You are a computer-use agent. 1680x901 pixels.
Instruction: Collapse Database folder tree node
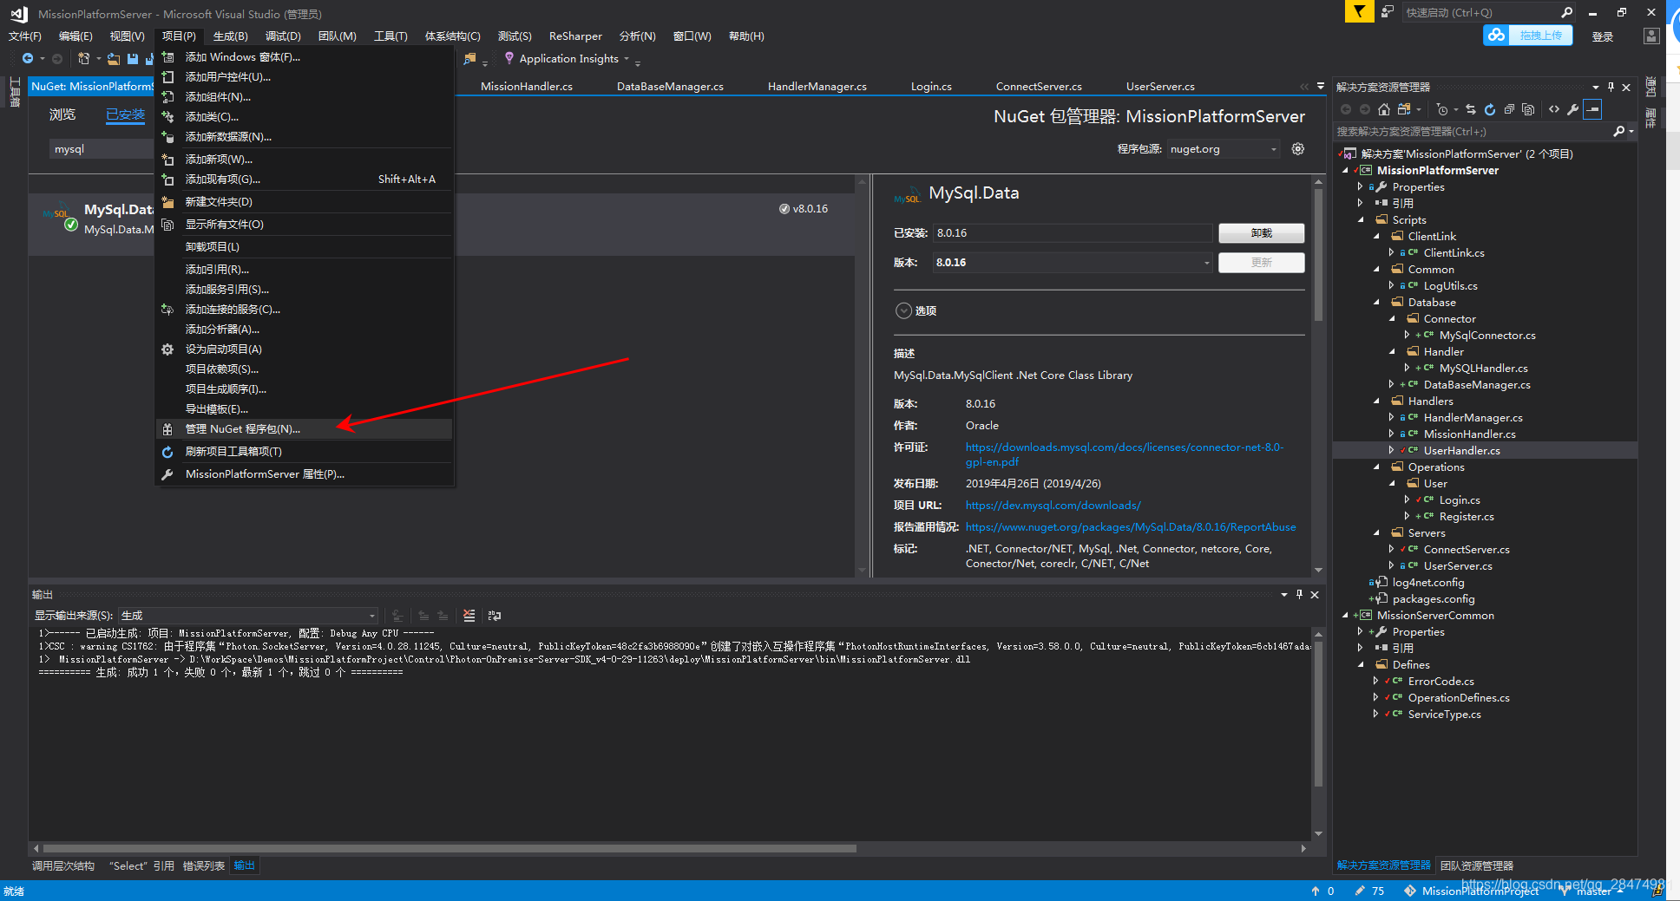pos(1376,303)
